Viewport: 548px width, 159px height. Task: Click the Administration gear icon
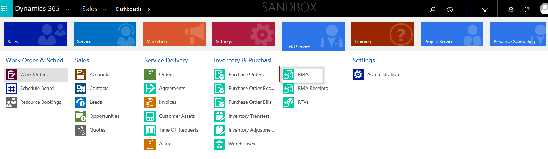pyautogui.click(x=358, y=74)
